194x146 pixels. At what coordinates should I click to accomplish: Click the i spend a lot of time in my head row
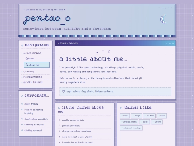tap(84, 142)
